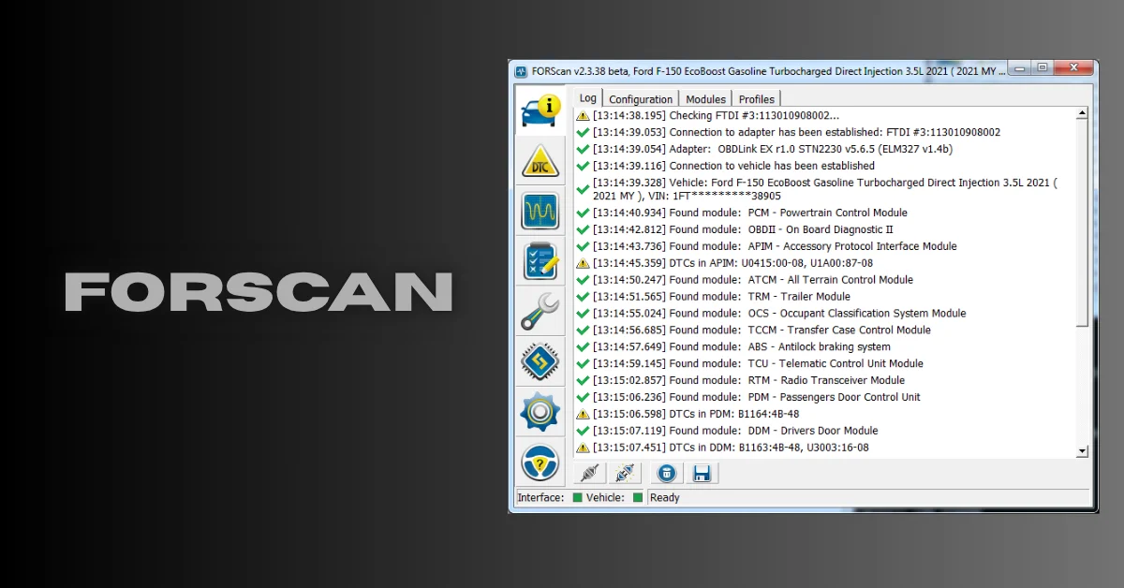Click the Ready status bar text
Image resolution: width=1124 pixels, height=588 pixels.
tap(664, 497)
